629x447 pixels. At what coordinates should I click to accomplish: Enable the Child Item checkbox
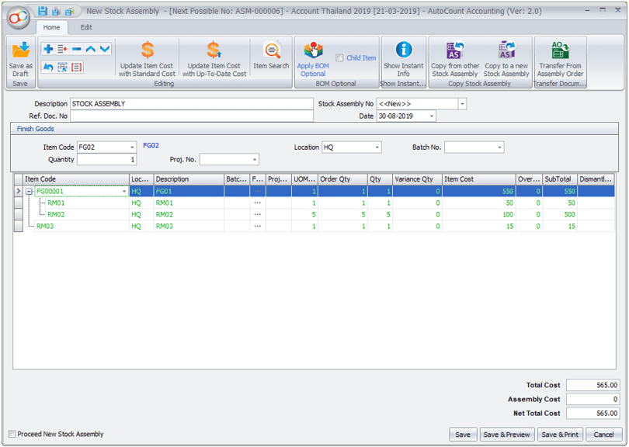pos(340,58)
